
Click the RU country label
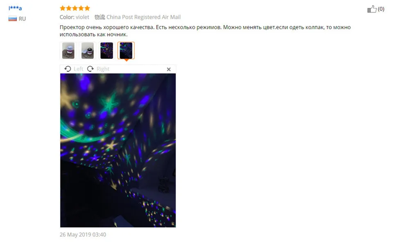coord(22,19)
